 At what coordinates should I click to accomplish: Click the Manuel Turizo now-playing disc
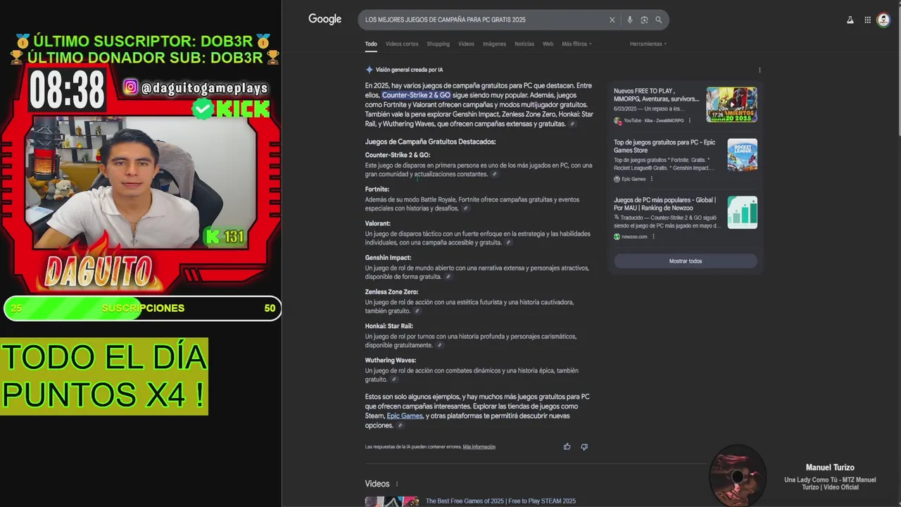(738, 476)
